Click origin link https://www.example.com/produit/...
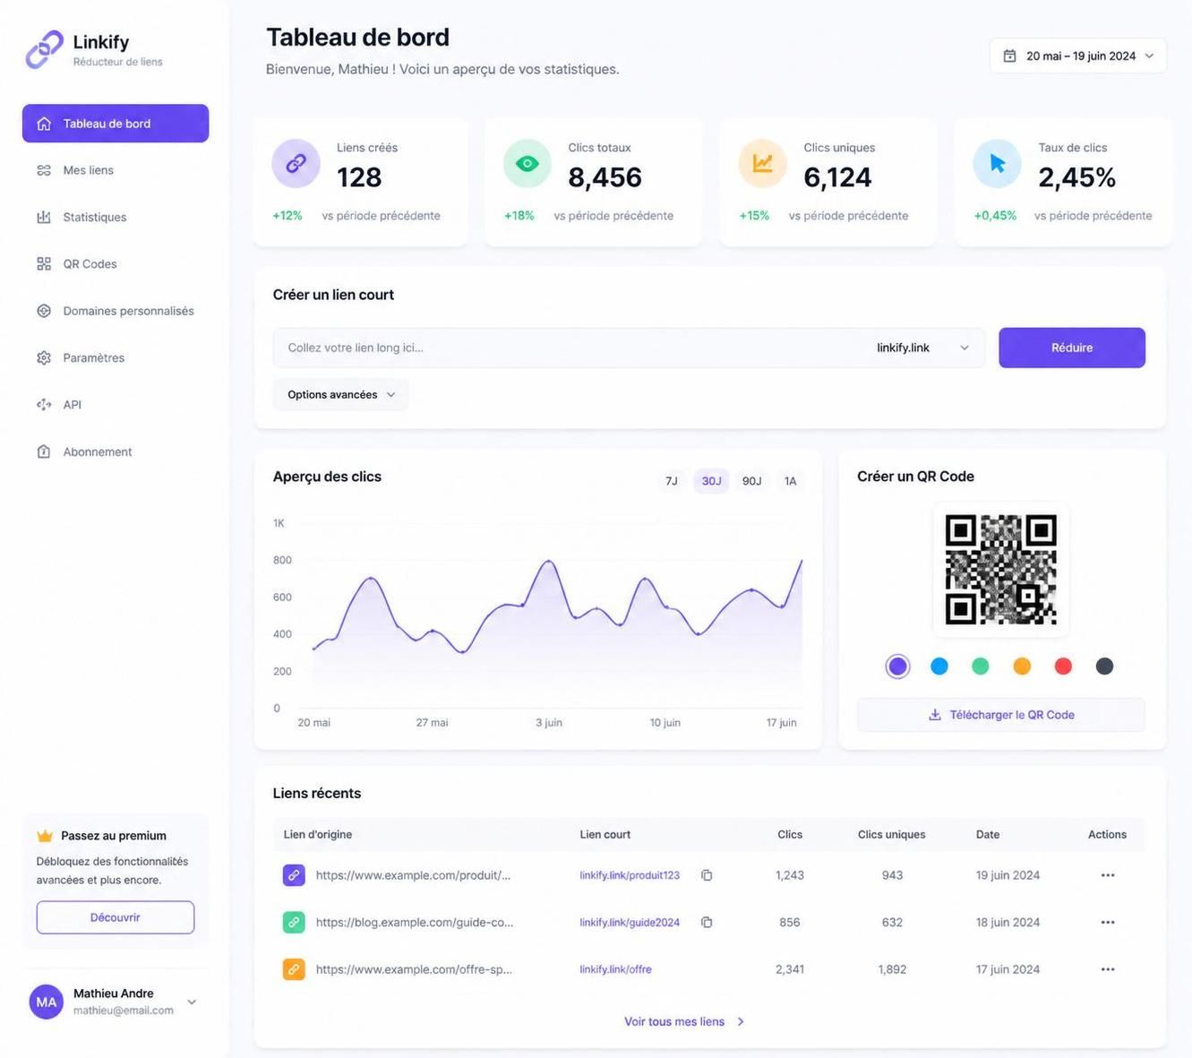This screenshot has width=1192, height=1058. (x=413, y=875)
